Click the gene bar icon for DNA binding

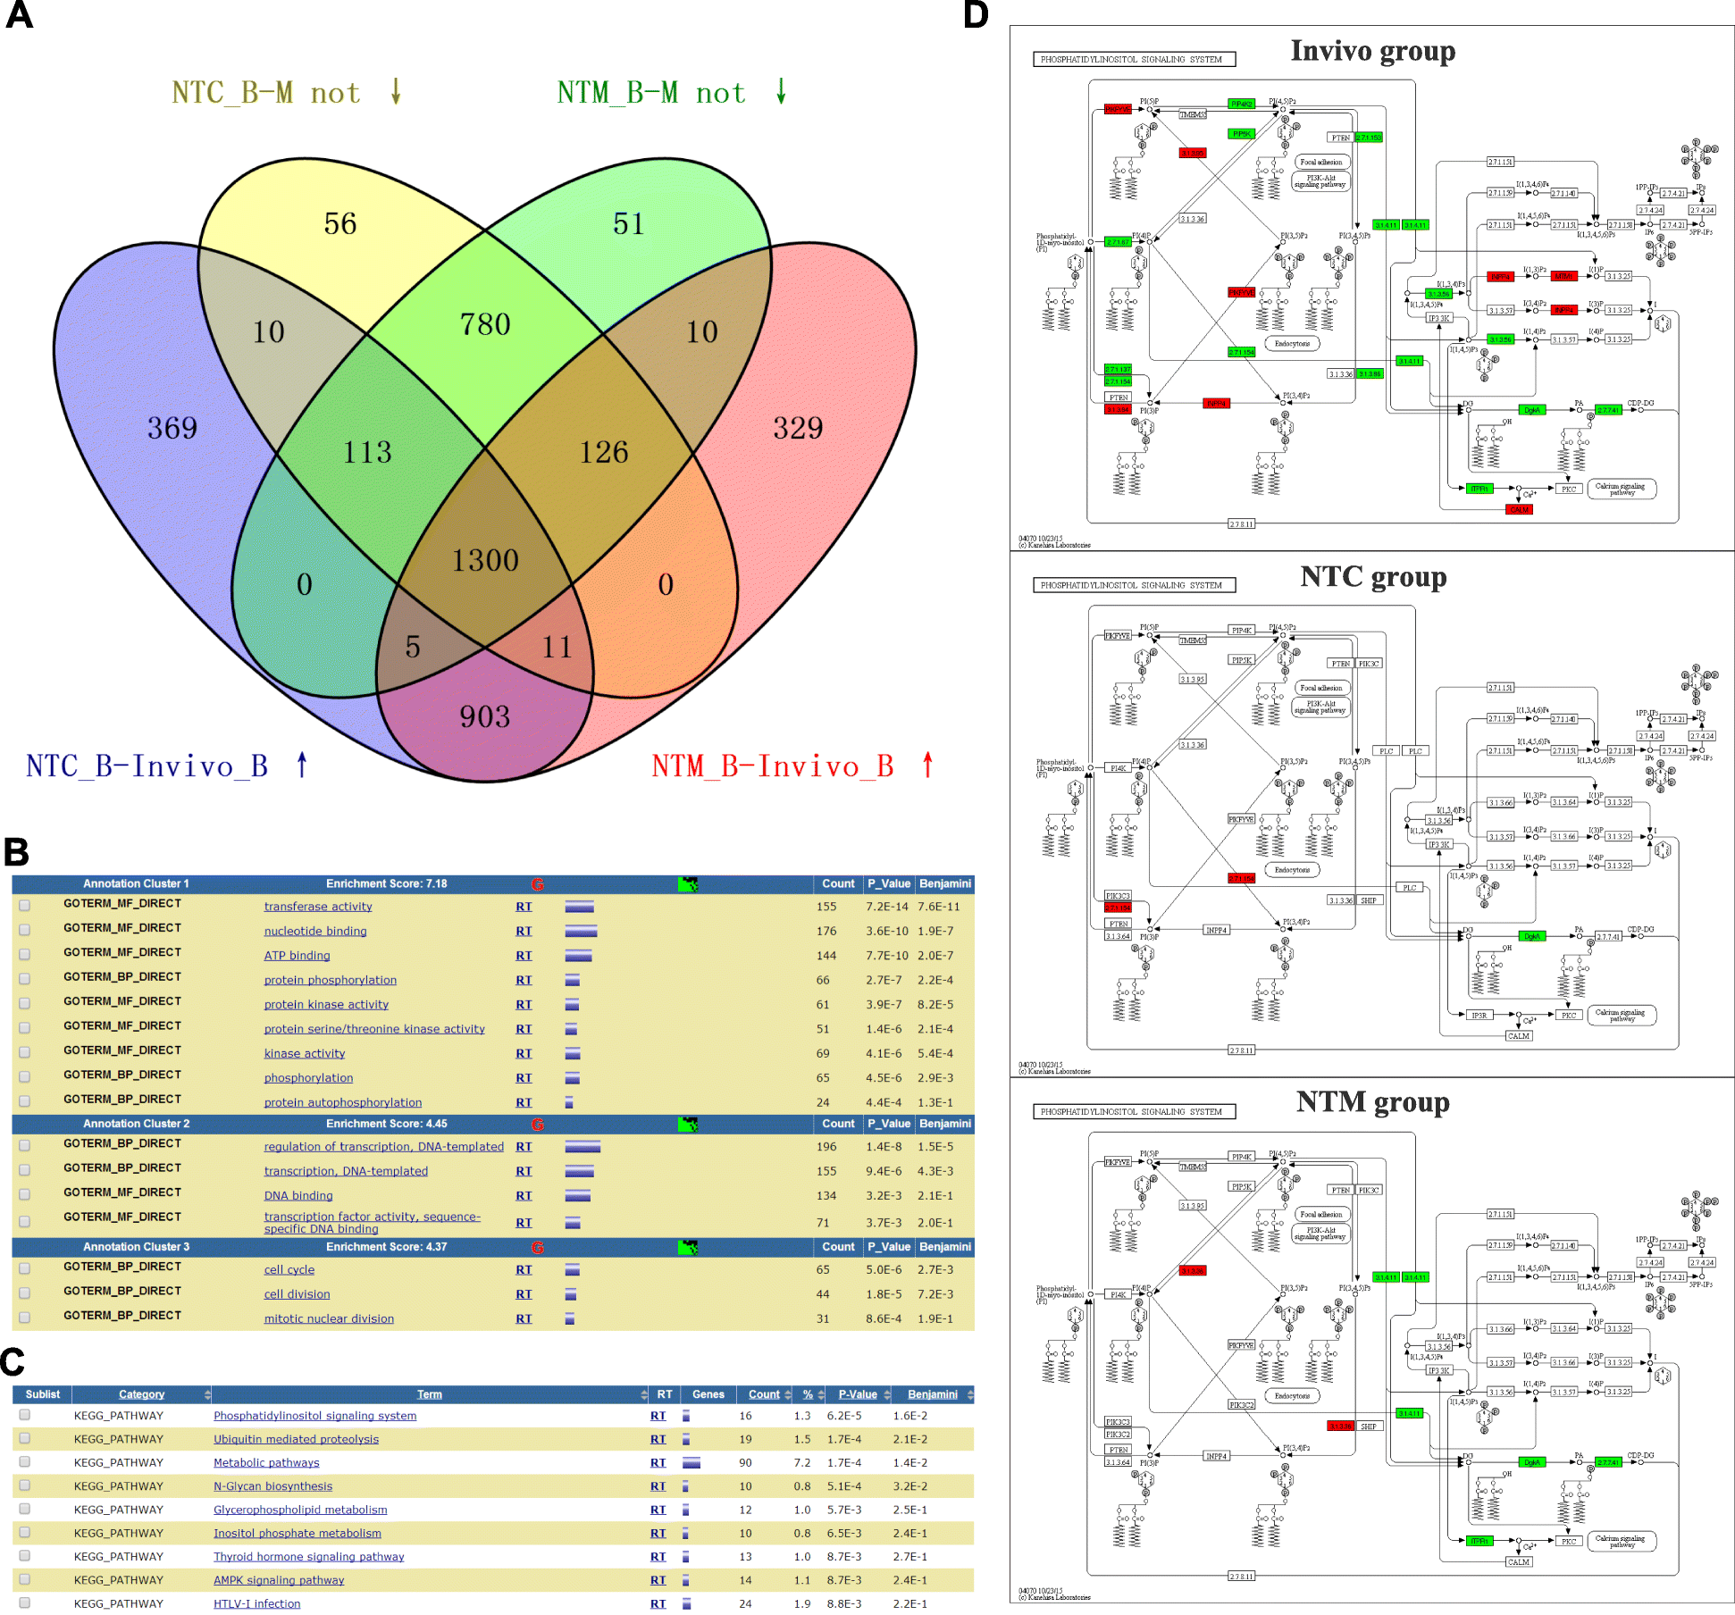pos(578,1196)
